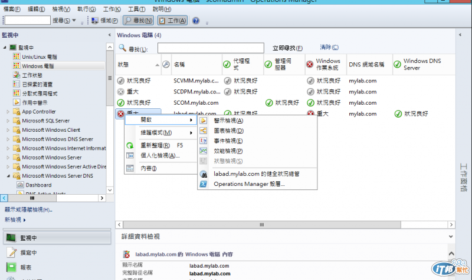Choose 個人化檢視(A)... in the context menu
The image size is (472, 280).
tap(160, 155)
